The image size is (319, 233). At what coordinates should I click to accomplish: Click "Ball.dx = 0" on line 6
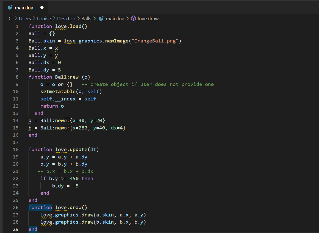click(45, 62)
